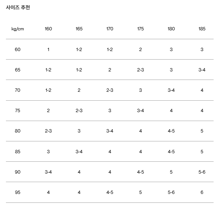Viewport: 221px width, 208px height.
Task: Select the 95 kg row label
Action: [x=18, y=192]
